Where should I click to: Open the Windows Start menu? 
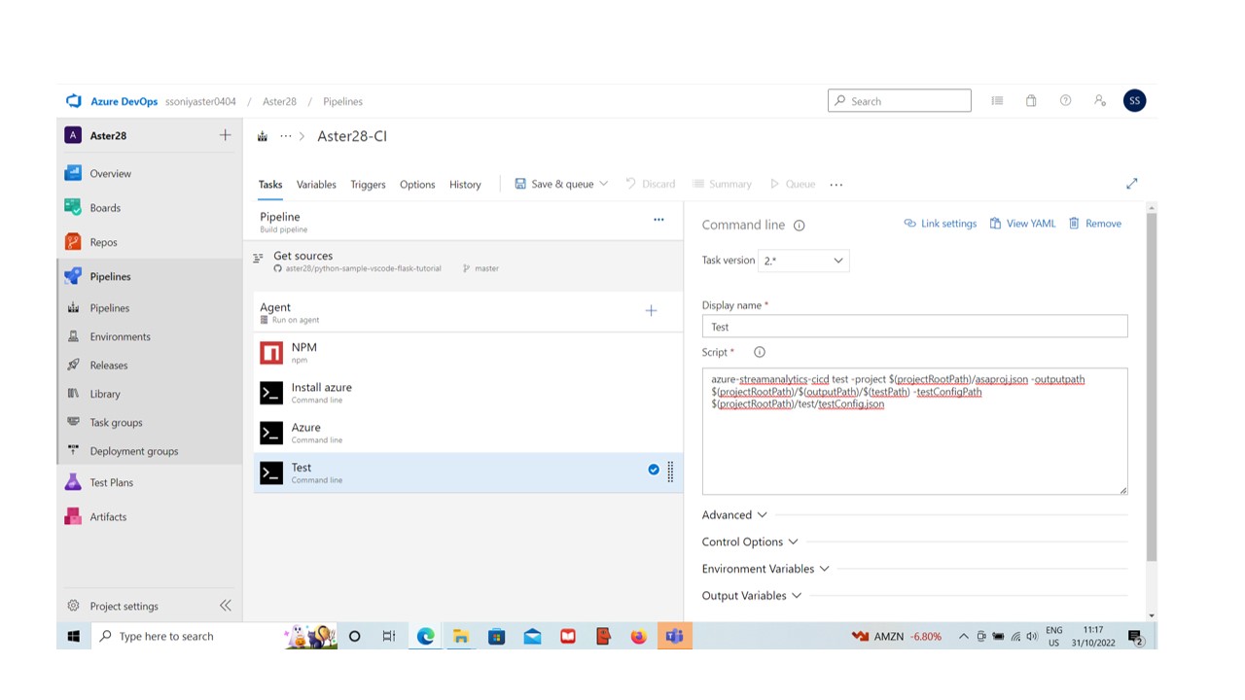(x=74, y=636)
